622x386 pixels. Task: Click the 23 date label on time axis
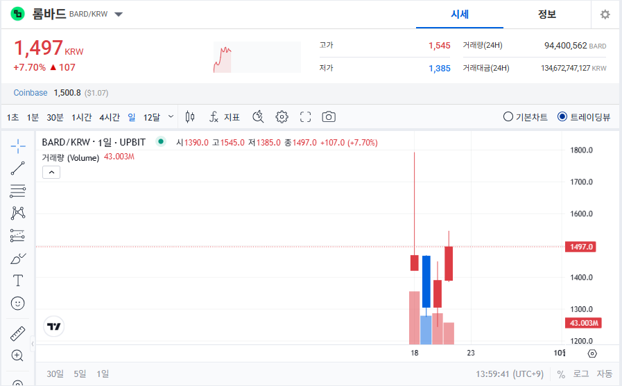click(471, 353)
